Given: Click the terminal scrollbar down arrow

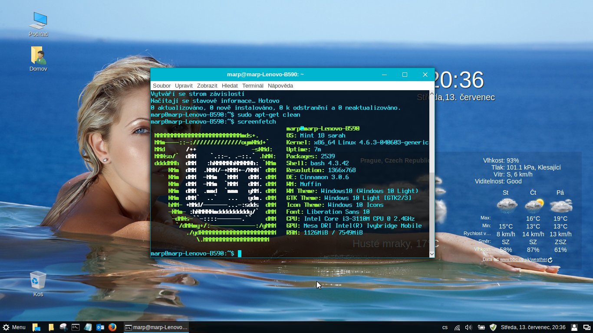Looking at the screenshot, I should click(432, 254).
